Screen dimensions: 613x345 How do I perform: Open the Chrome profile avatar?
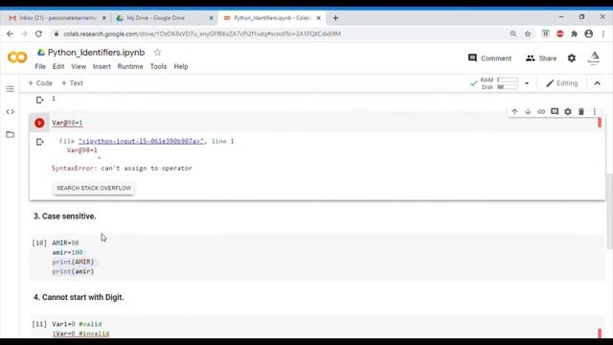click(x=589, y=34)
